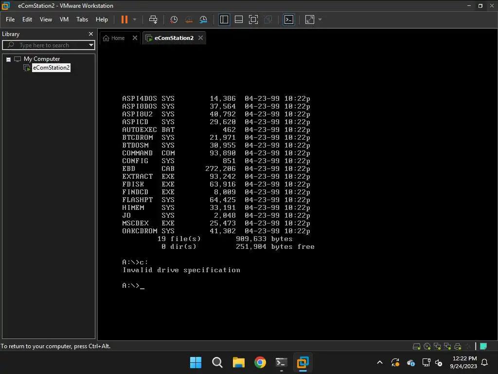This screenshot has width=498, height=374.
Task: Toggle the library sidebar view icon
Action: (x=224, y=19)
